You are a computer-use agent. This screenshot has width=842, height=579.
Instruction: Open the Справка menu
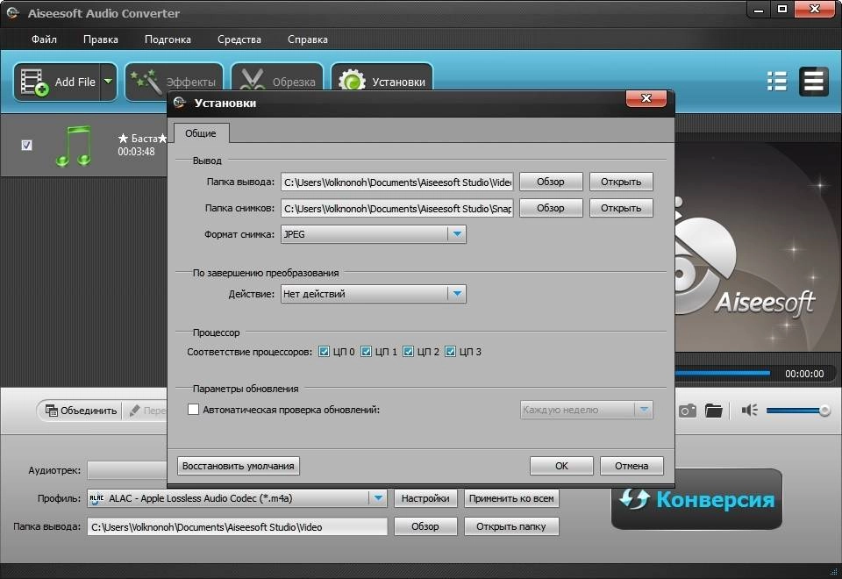coord(307,39)
